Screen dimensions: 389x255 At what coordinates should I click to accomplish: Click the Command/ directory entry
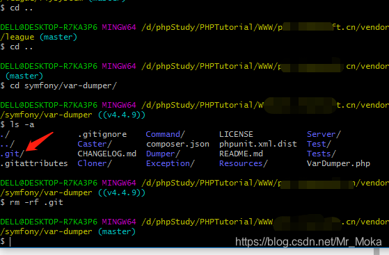[165, 134]
